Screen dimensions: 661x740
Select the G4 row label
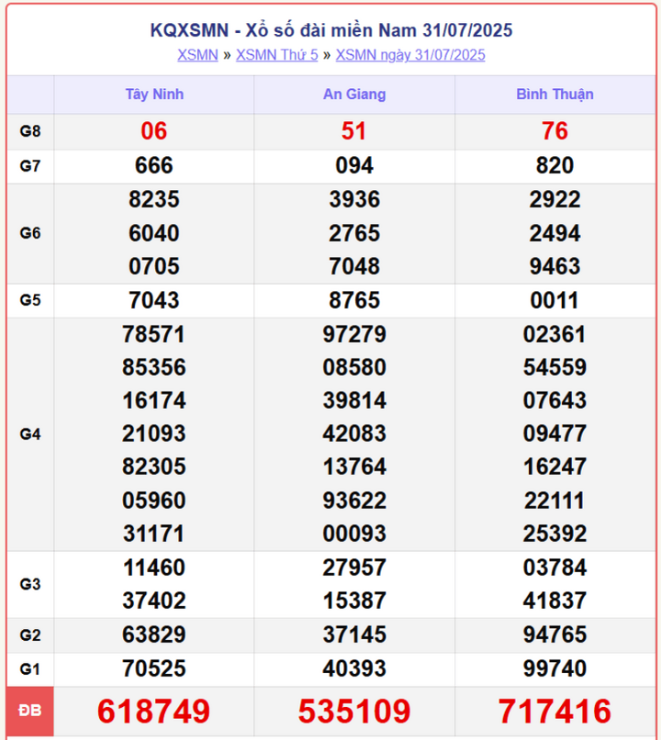pyautogui.click(x=30, y=434)
